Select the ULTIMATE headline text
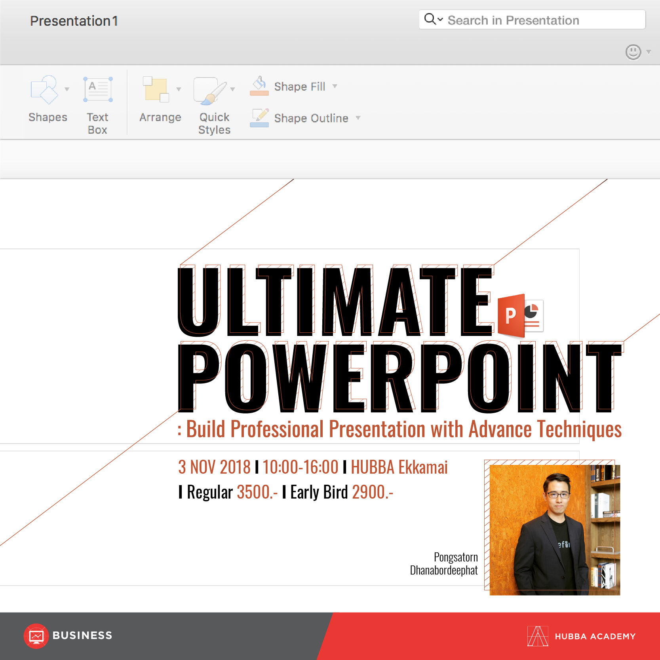Image resolution: width=660 pixels, height=660 pixels. 336,301
